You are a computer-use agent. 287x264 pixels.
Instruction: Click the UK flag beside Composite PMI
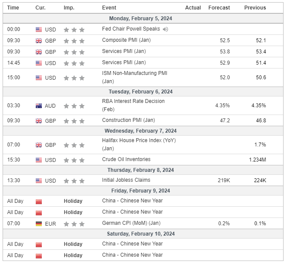tap(39, 40)
